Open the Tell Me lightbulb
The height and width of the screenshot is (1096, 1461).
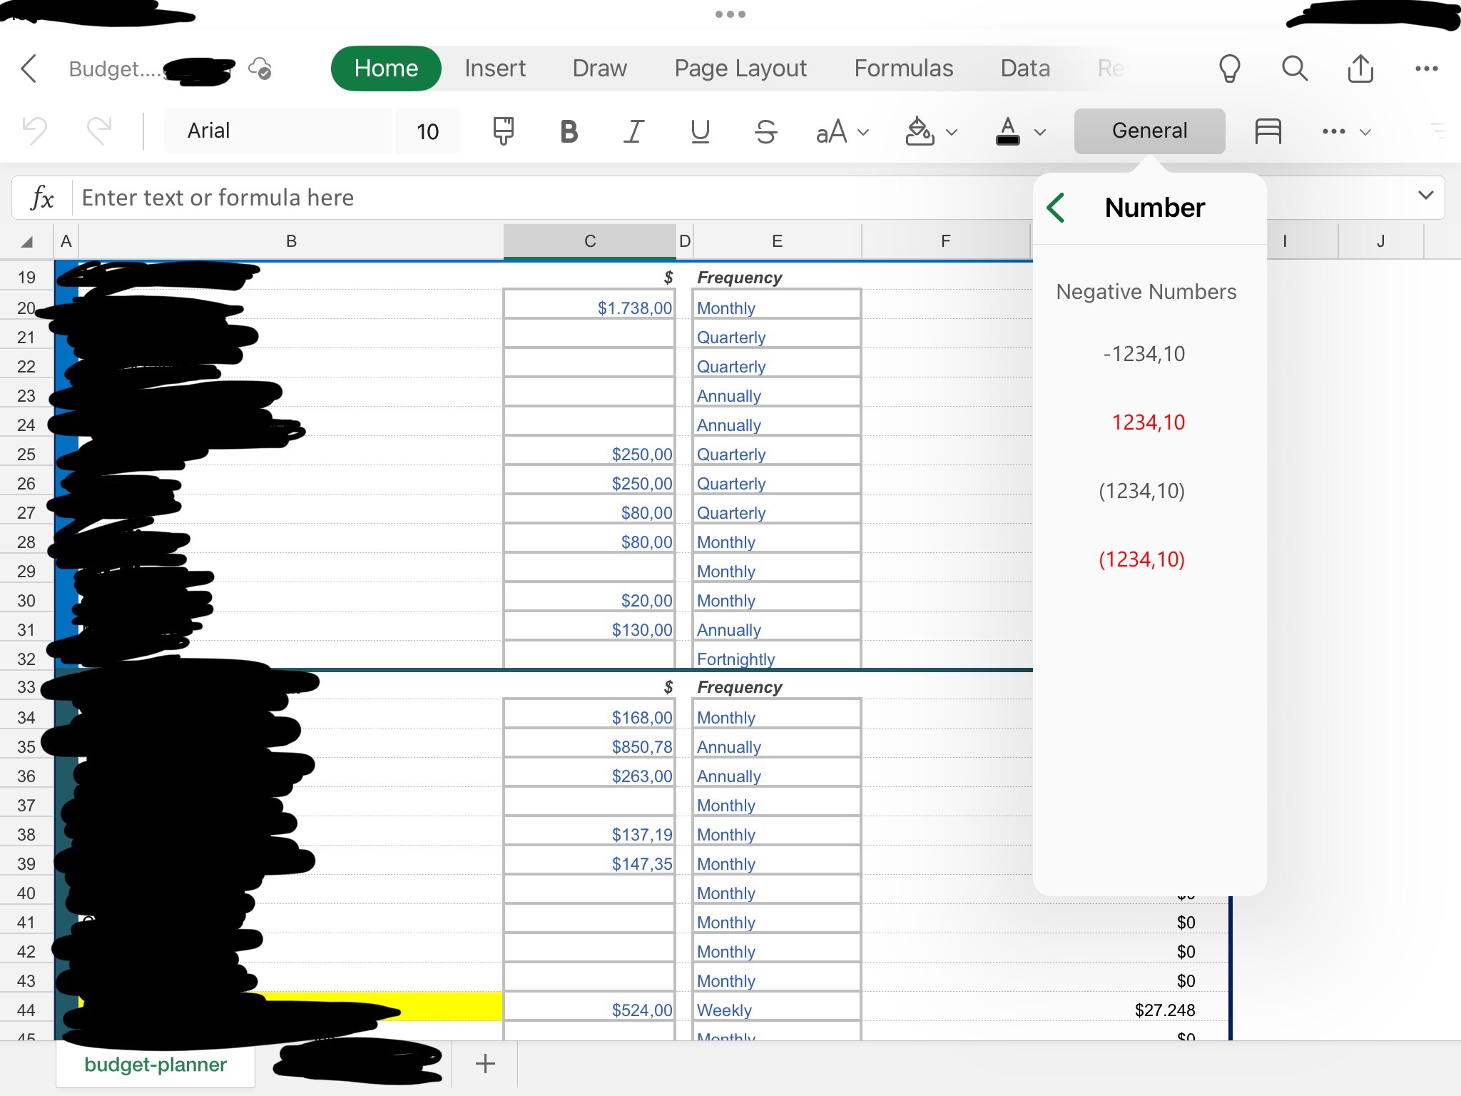(1229, 69)
